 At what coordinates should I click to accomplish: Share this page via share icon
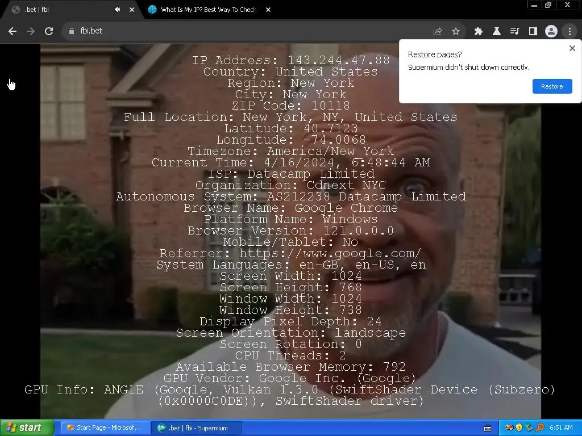tap(438, 32)
